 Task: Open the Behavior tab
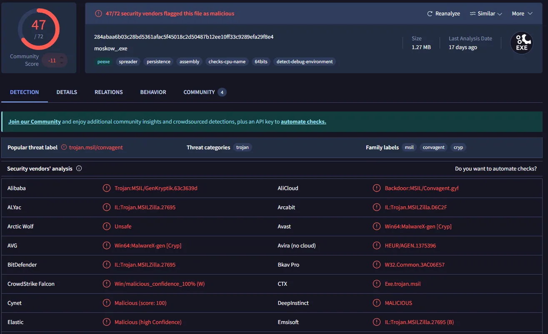[x=153, y=92]
